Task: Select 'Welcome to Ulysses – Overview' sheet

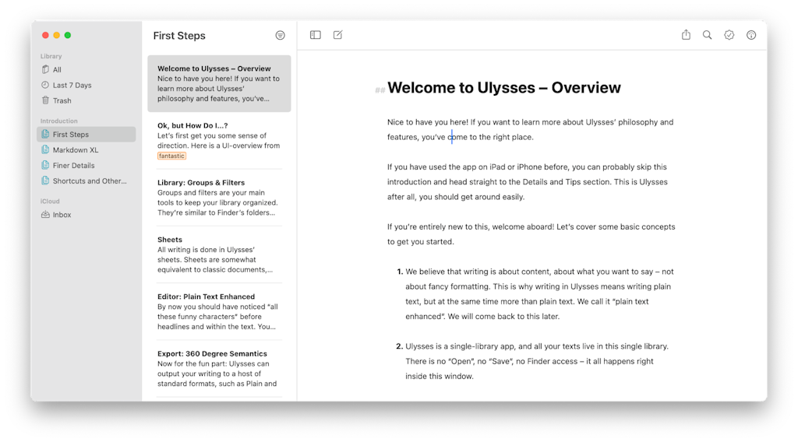Action: point(219,83)
